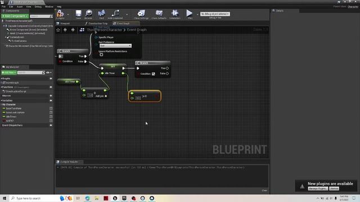Screen dimensions: 360x202
Task: Open Microsoft Edge from the taskbar
Action: coord(88,198)
